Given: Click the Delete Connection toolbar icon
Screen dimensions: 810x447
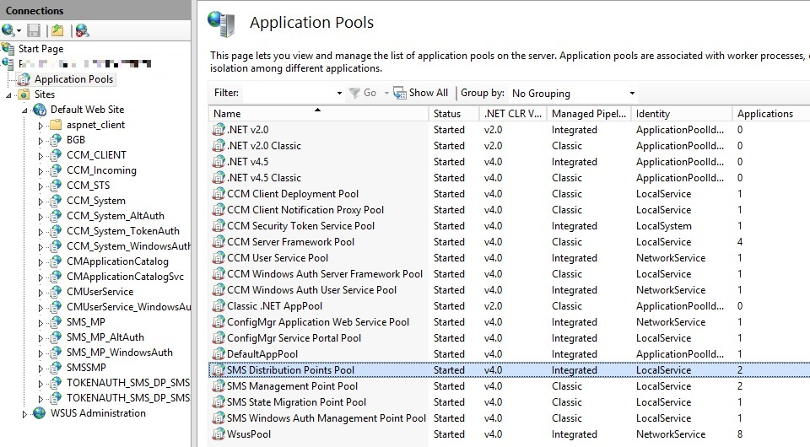Looking at the screenshot, I should (82, 30).
